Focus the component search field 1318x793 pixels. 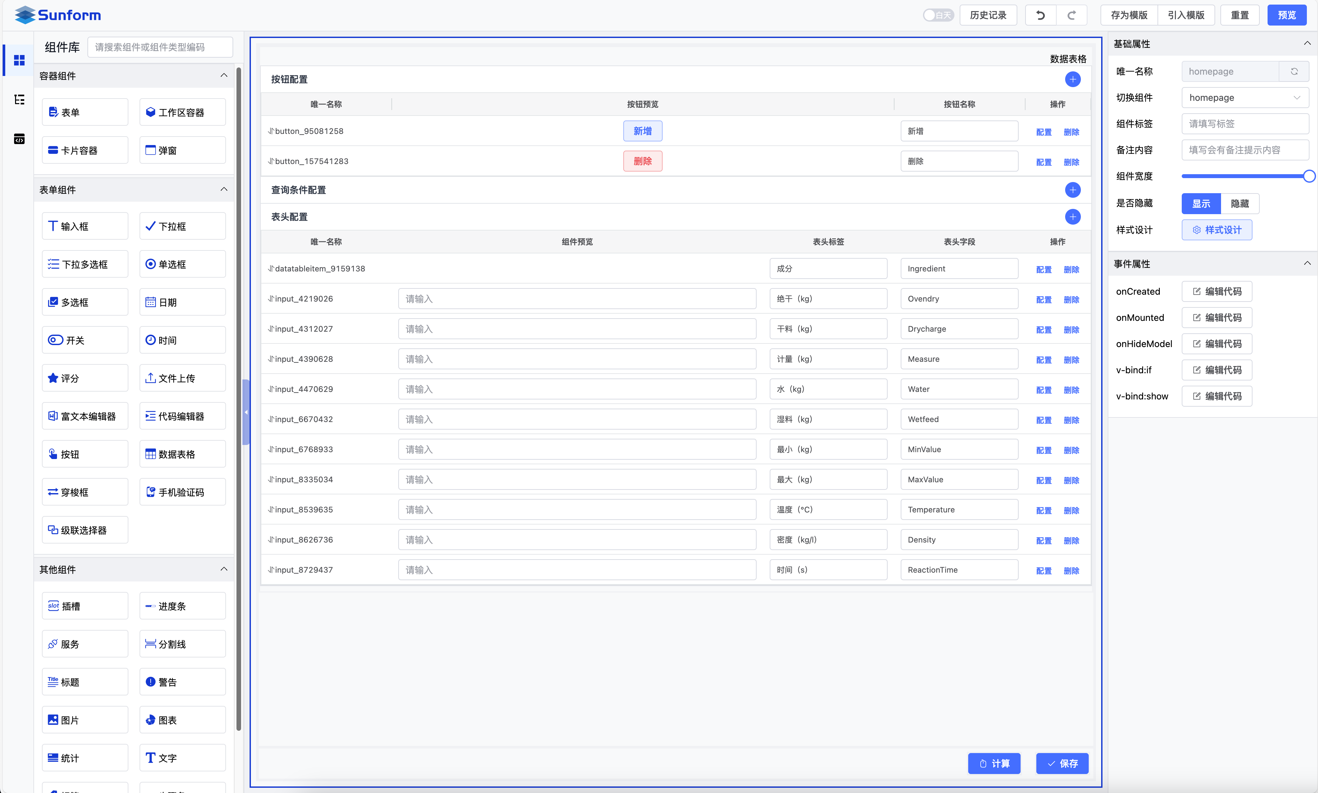pos(160,47)
